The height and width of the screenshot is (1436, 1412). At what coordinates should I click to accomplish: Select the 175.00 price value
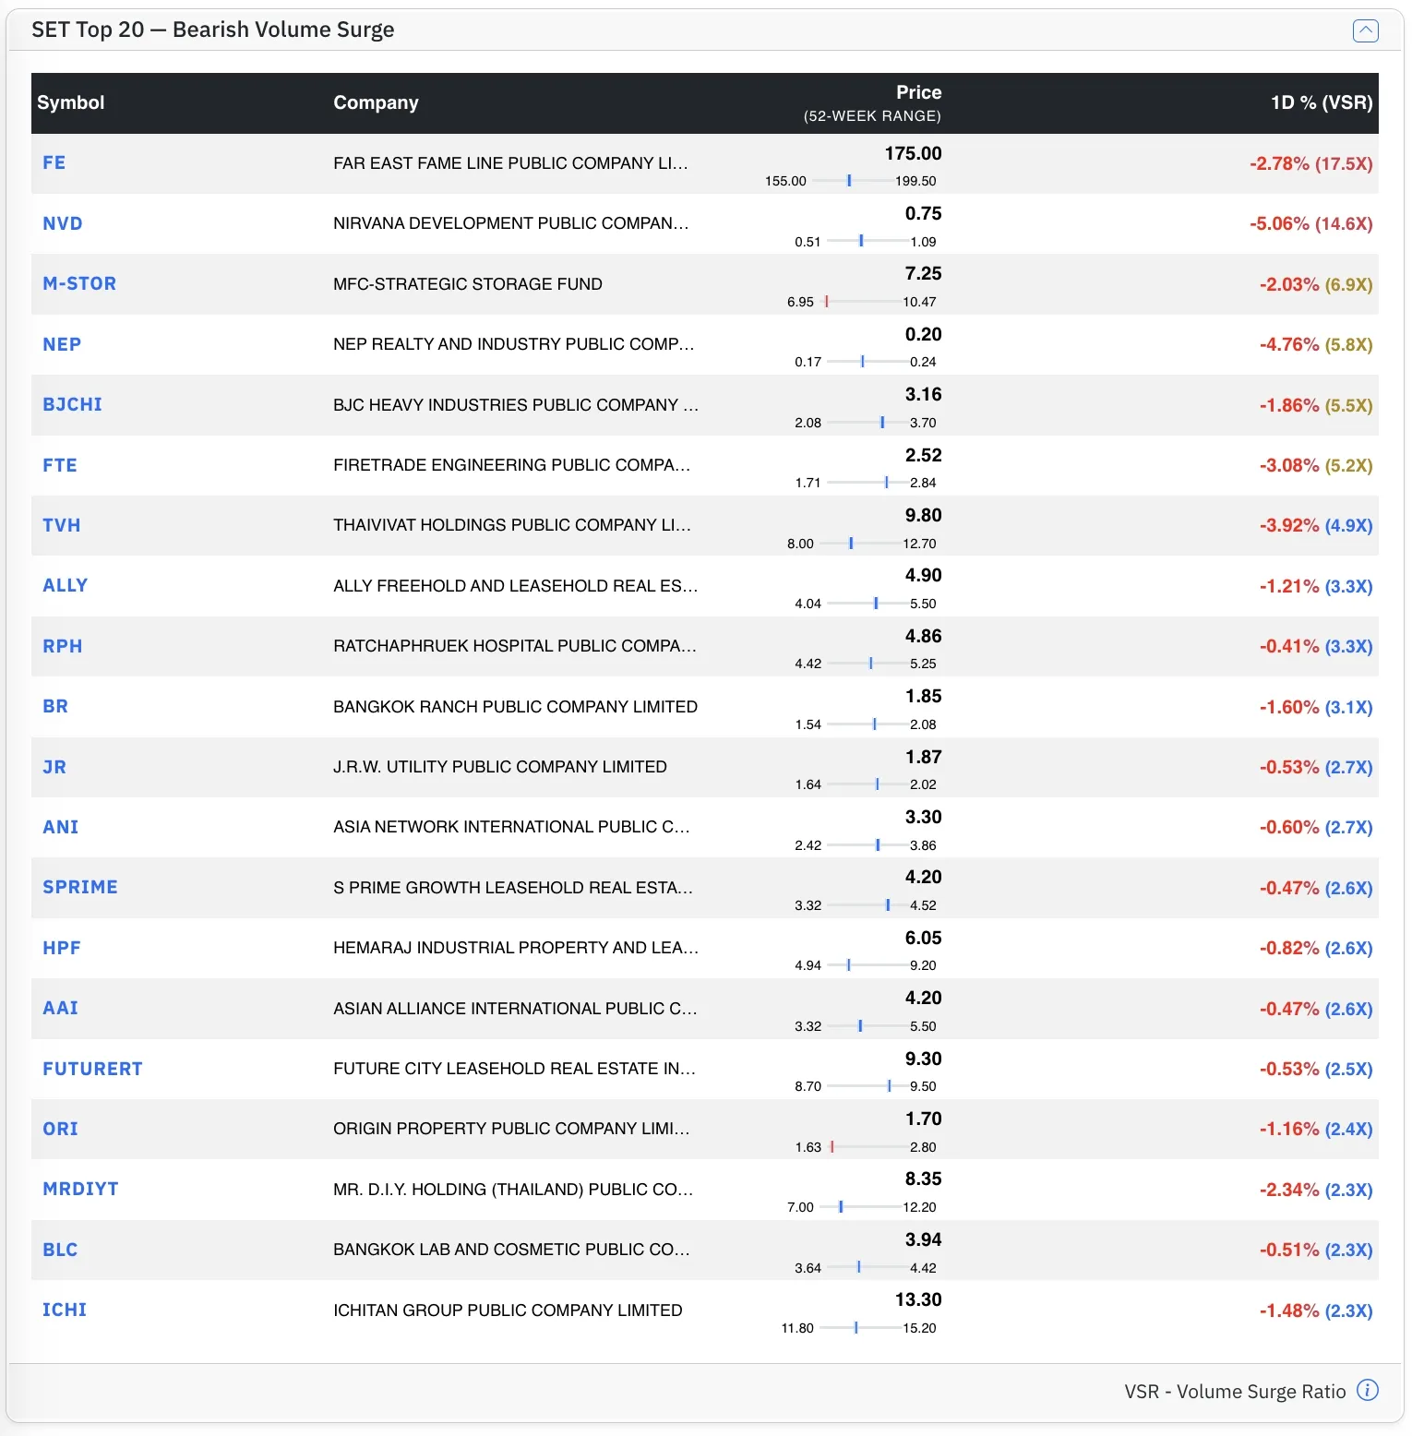pos(913,154)
